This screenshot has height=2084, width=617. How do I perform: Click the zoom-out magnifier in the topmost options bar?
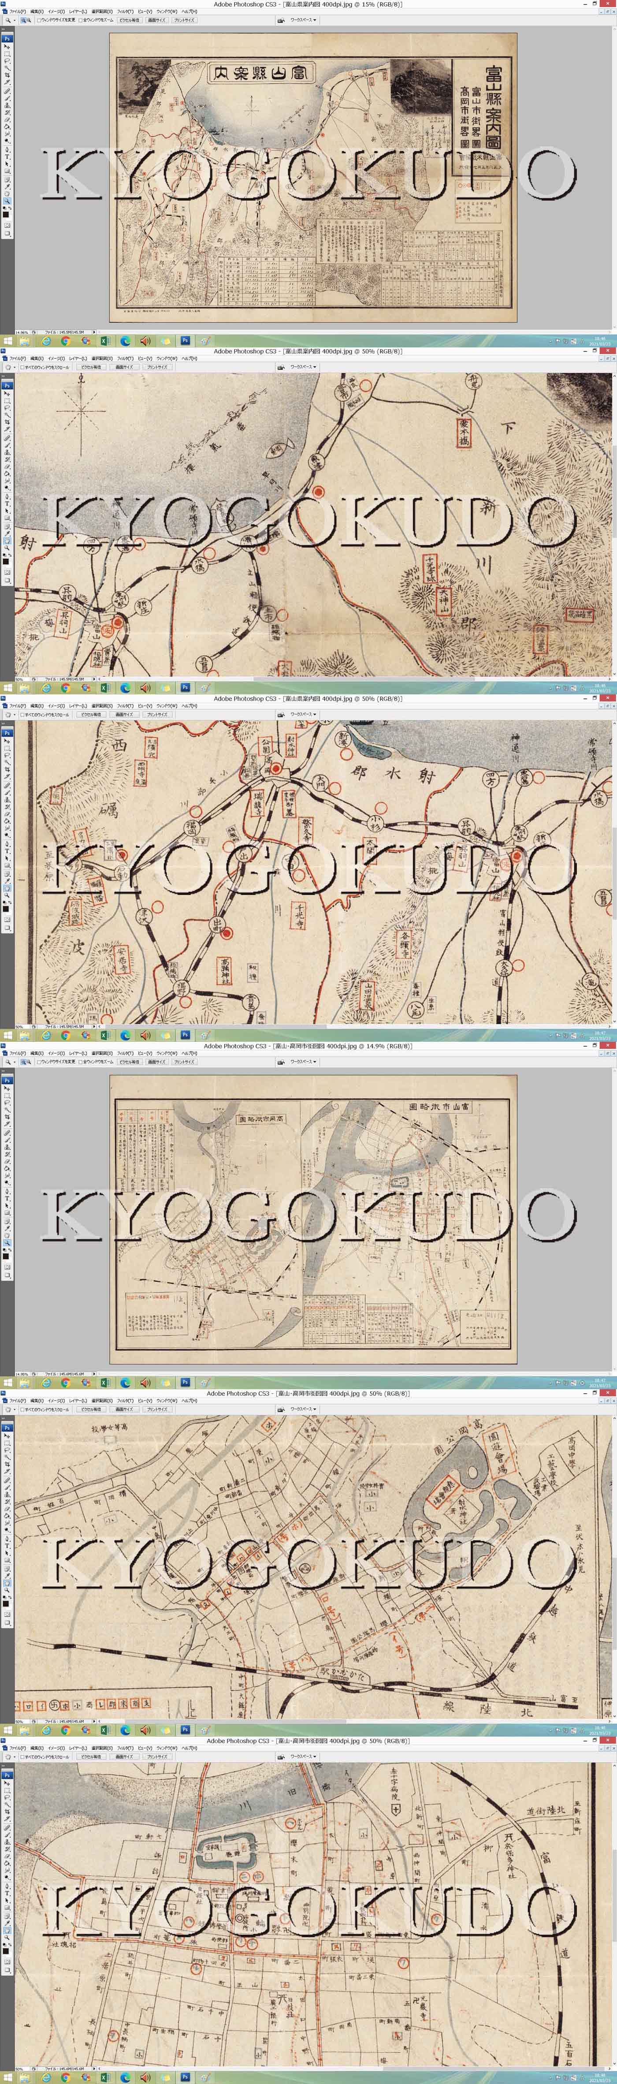[x=29, y=19]
